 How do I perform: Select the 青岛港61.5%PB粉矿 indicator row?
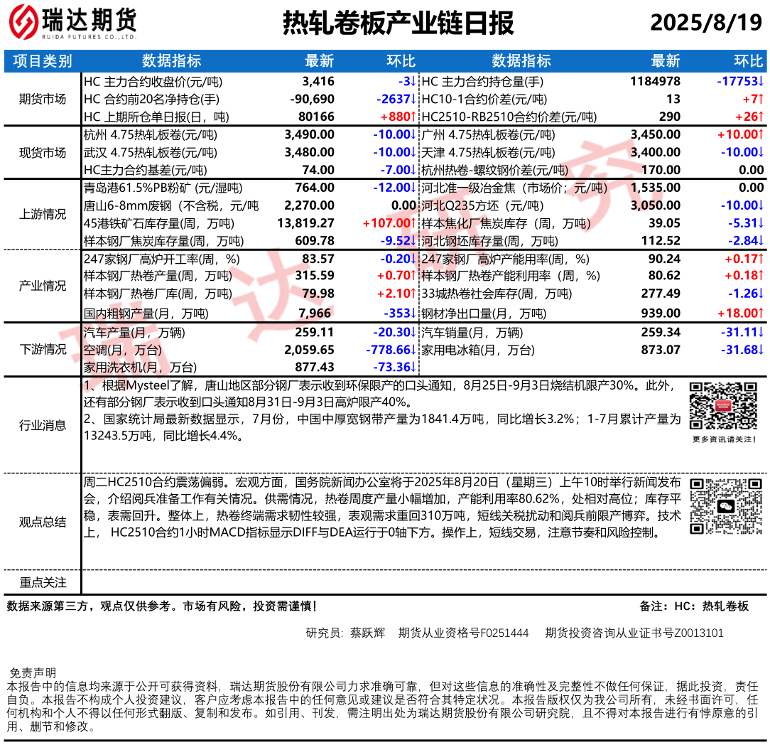(x=163, y=188)
